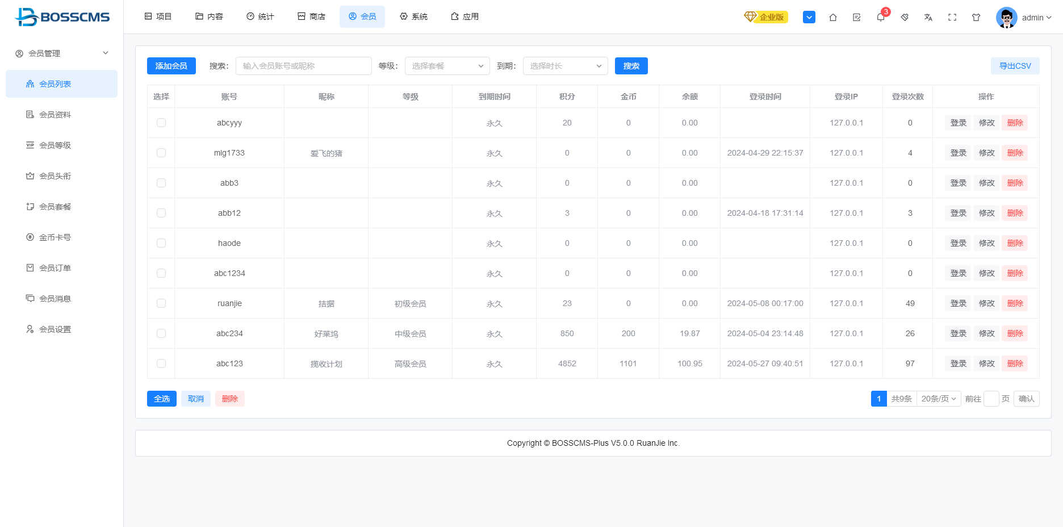
Task: Check the box for abc234 row
Action: click(x=161, y=333)
